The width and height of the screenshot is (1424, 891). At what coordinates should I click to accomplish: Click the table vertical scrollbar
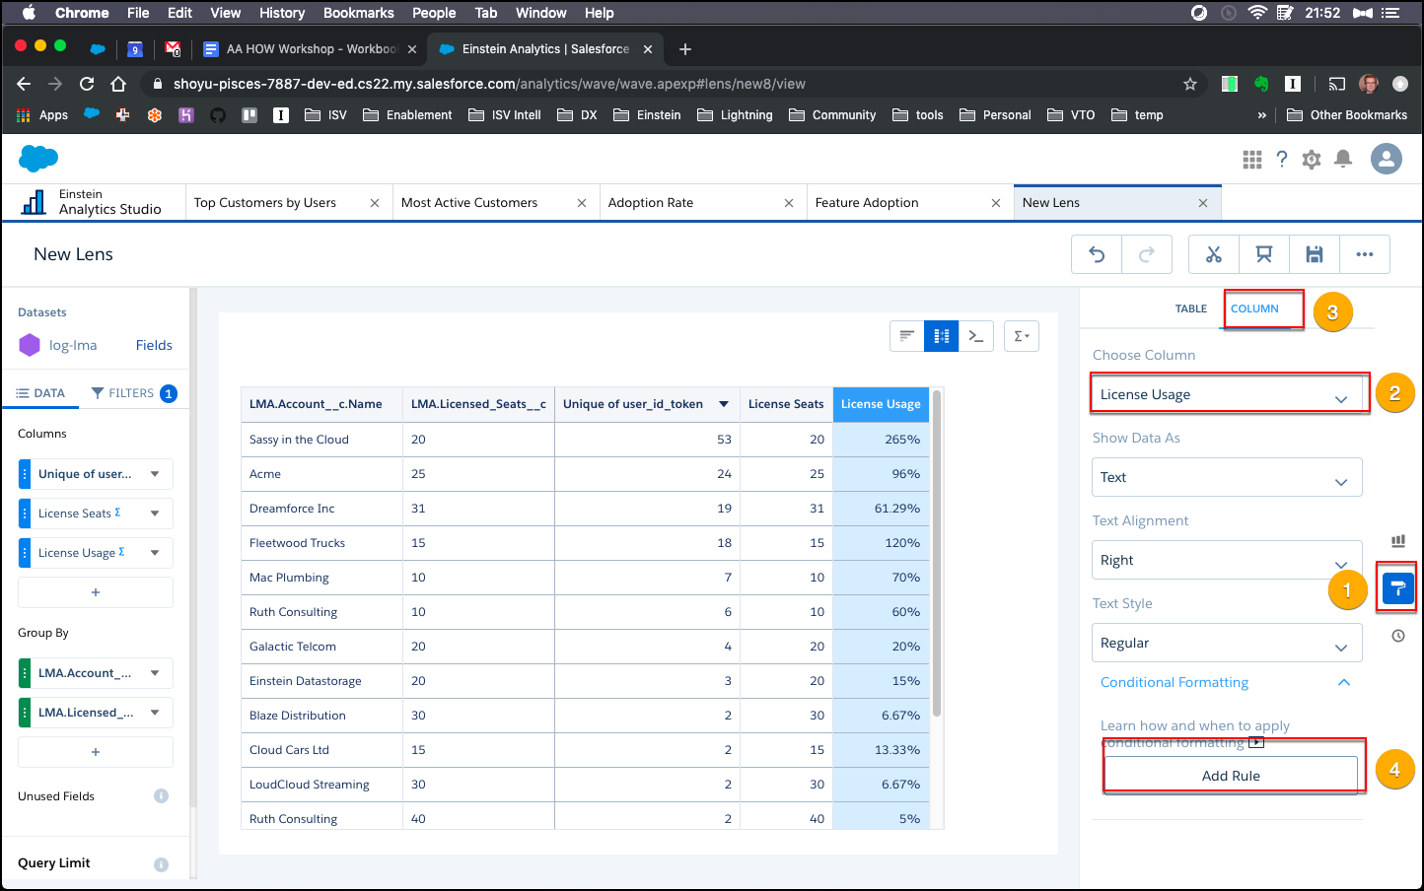pos(937,552)
